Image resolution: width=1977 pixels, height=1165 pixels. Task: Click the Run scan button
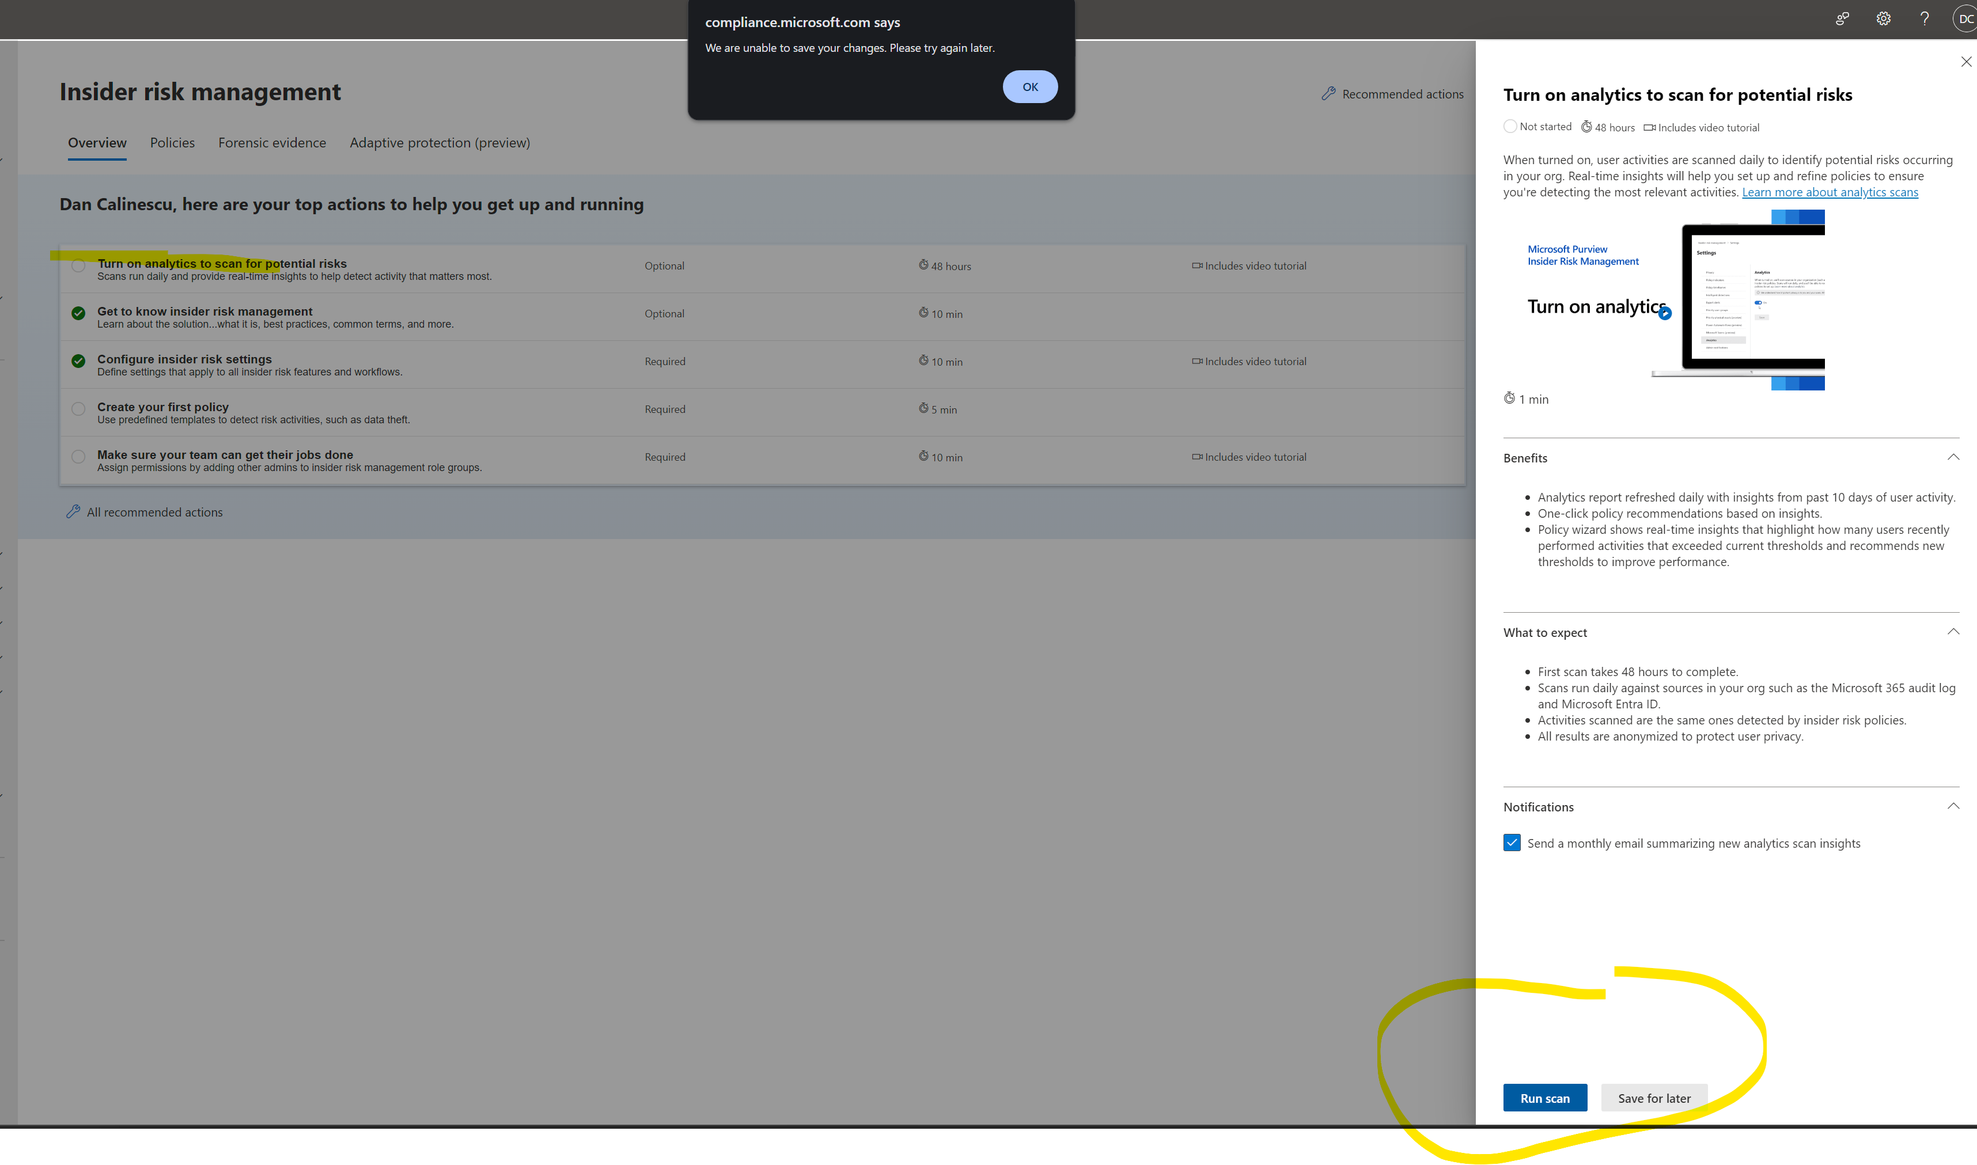pyautogui.click(x=1544, y=1098)
